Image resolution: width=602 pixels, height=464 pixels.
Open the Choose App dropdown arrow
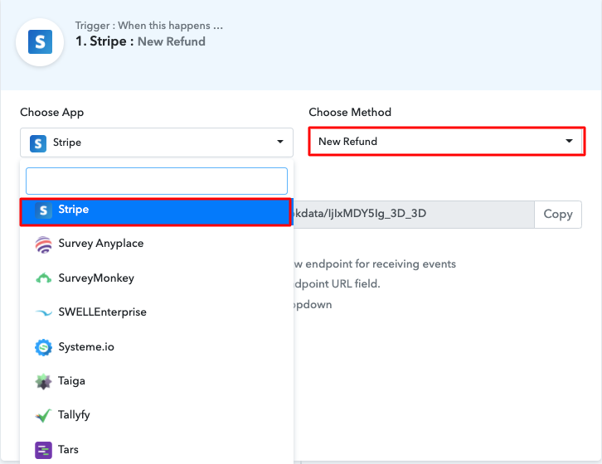pos(280,142)
